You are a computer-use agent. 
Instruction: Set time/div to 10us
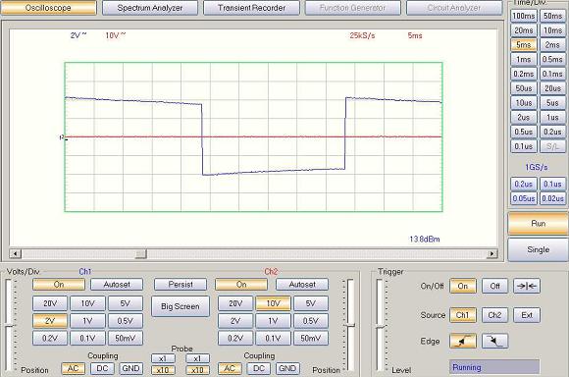tap(524, 103)
